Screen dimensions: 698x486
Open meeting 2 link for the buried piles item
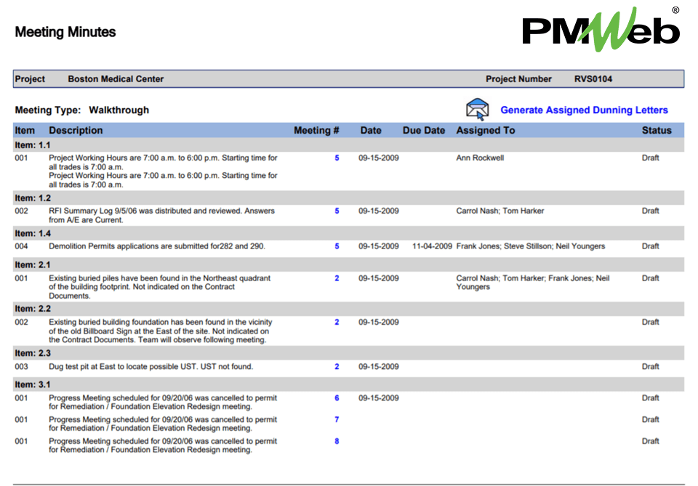[x=337, y=278]
